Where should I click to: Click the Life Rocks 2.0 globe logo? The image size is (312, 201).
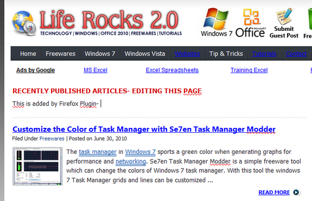(x=24, y=23)
